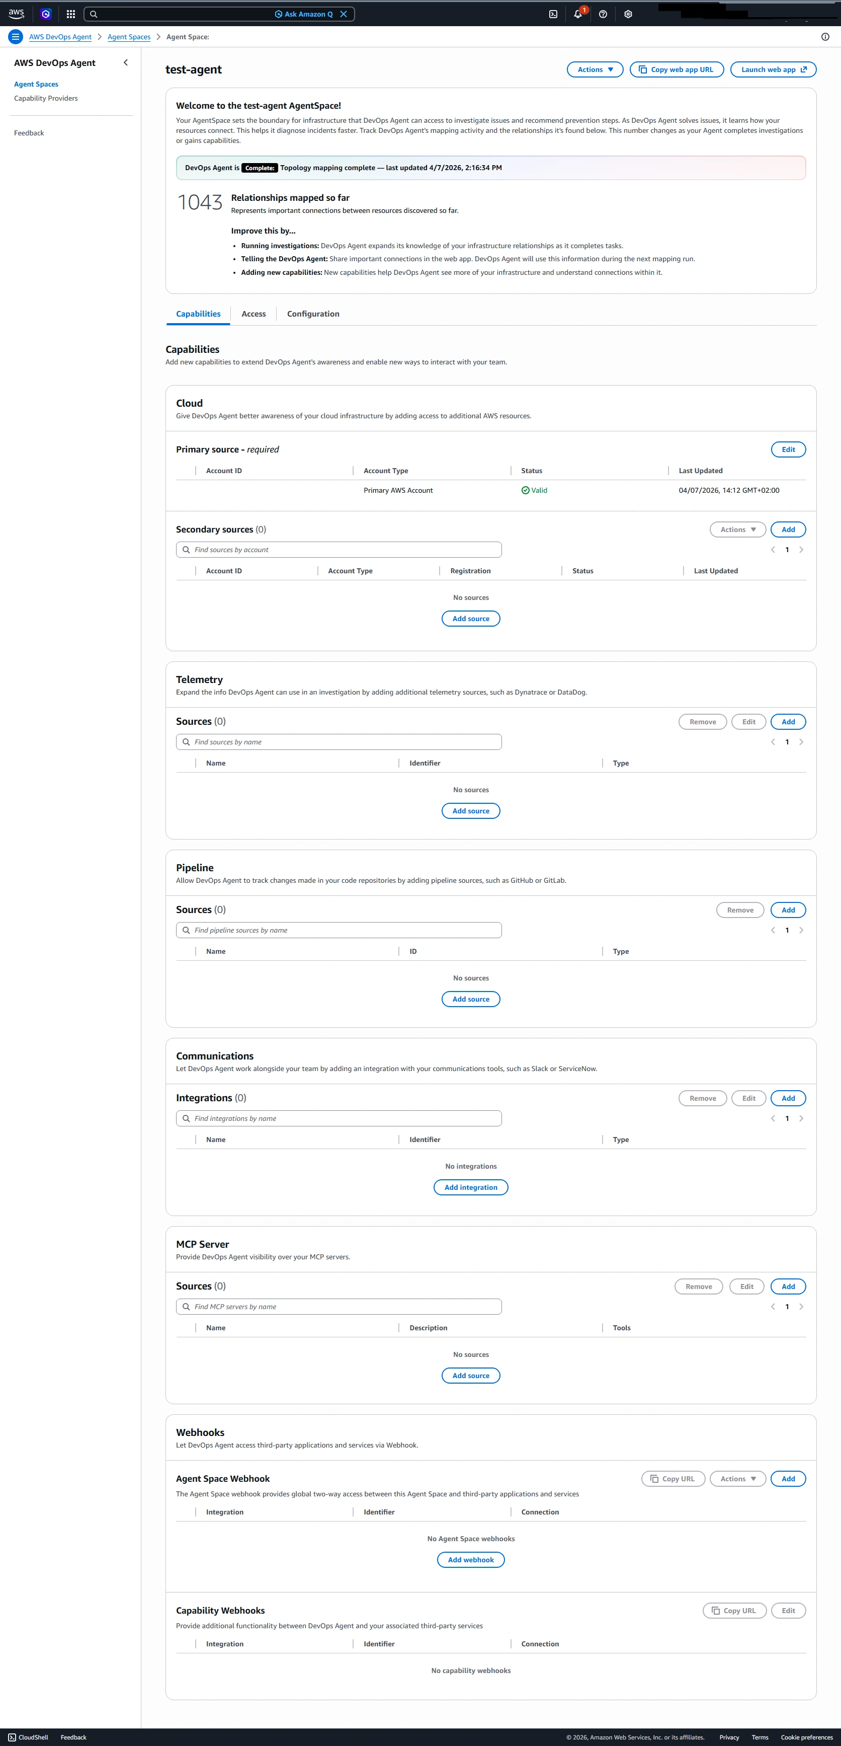Open Cookie preferences in the footer
The height and width of the screenshot is (1746, 841).
tap(806, 1737)
